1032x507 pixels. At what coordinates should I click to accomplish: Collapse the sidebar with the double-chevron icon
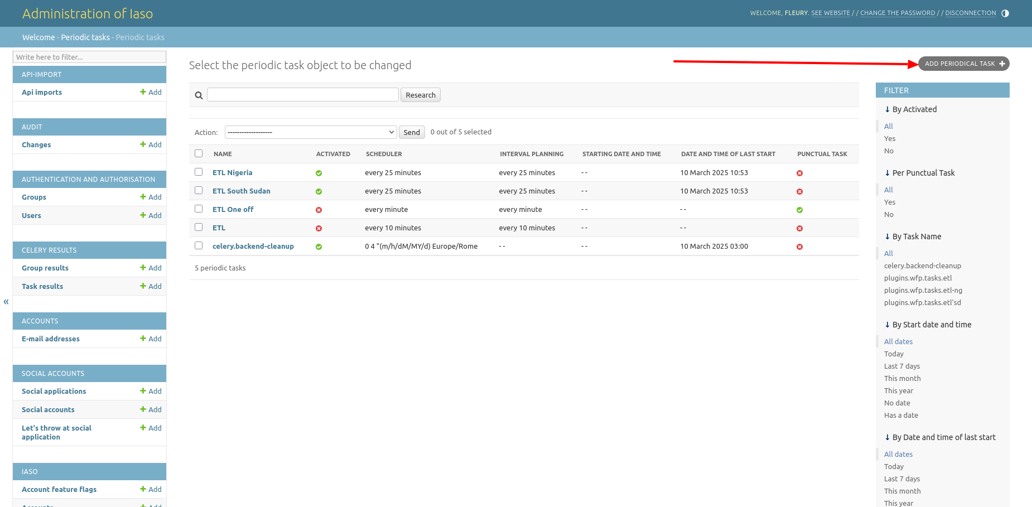tap(6, 302)
